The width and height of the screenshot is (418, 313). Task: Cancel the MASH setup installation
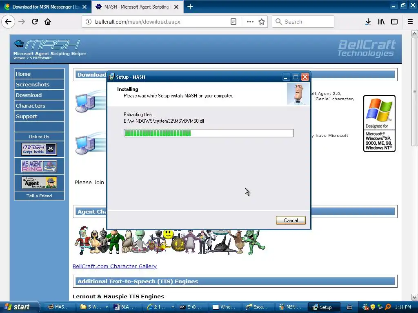[291, 220]
